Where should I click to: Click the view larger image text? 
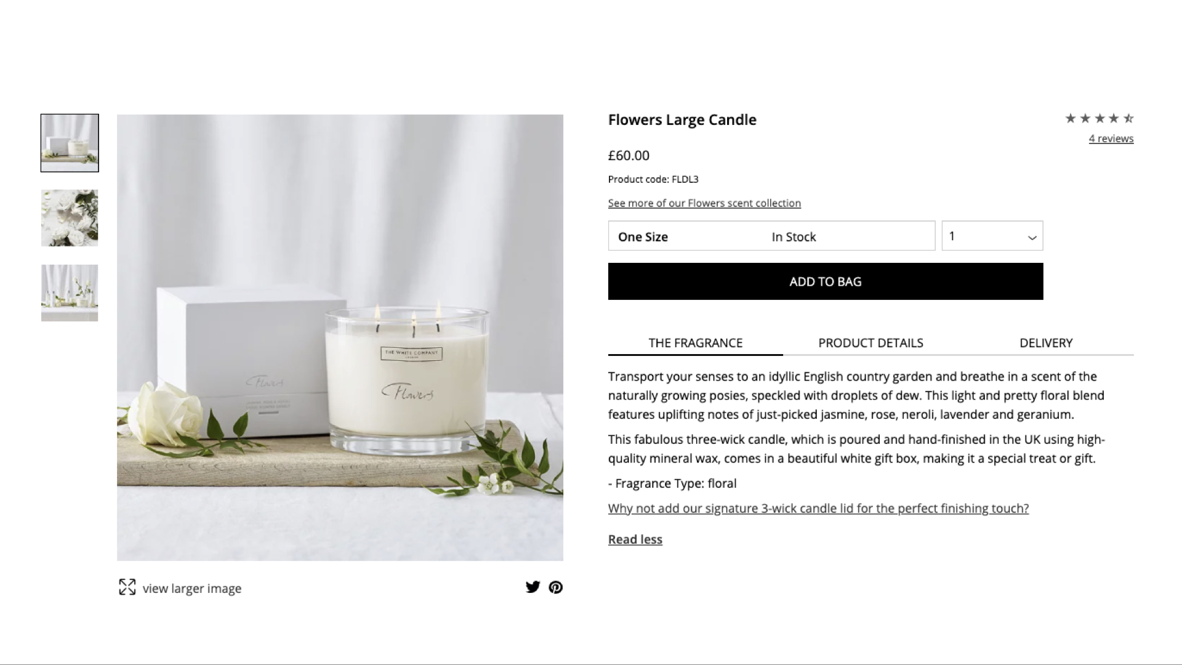(192, 589)
